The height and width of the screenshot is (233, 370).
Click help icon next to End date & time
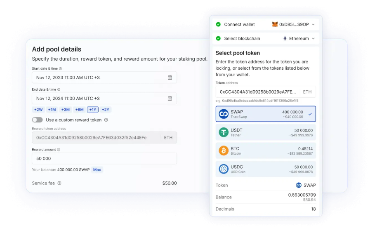coord(59,89)
